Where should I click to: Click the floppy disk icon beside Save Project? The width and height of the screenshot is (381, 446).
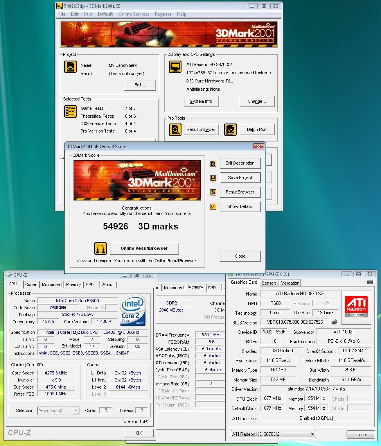[213, 178]
